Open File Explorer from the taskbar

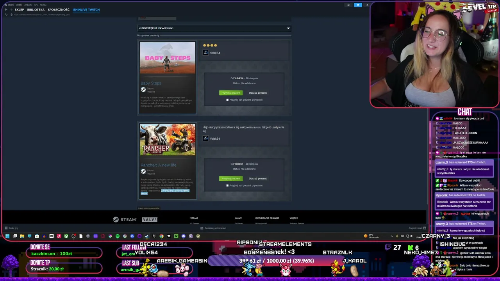pyautogui.click(x=22, y=236)
